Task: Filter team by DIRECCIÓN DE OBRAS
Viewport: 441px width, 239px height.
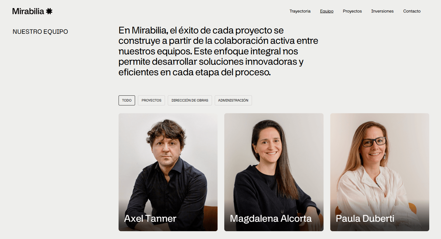Action: [190, 100]
